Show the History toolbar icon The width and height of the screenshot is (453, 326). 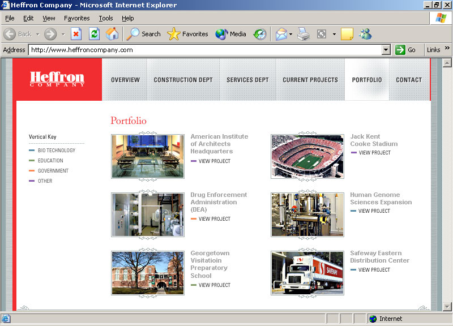pyautogui.click(x=259, y=34)
